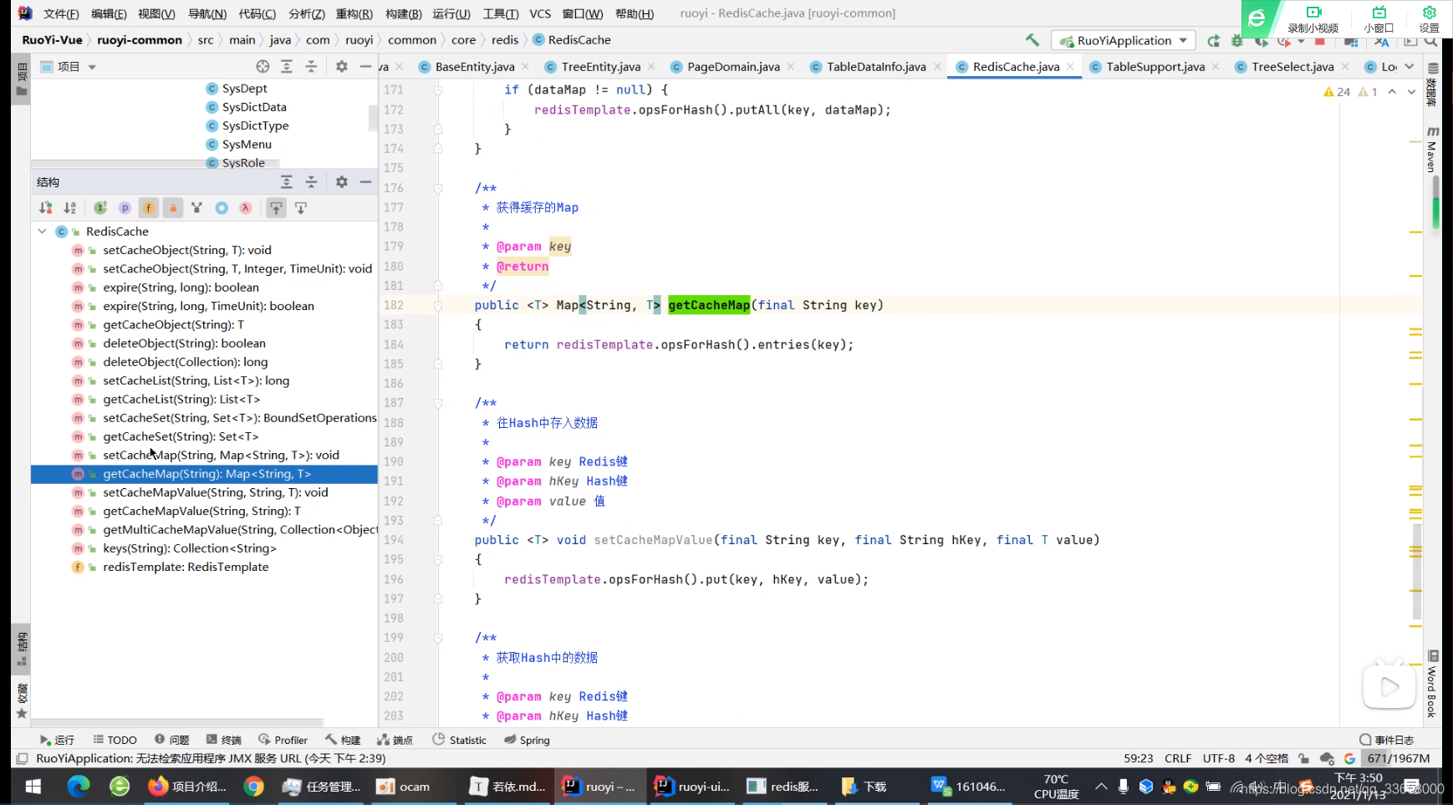Click the translate icon in toolbar
The width and height of the screenshot is (1453, 805).
click(1381, 42)
